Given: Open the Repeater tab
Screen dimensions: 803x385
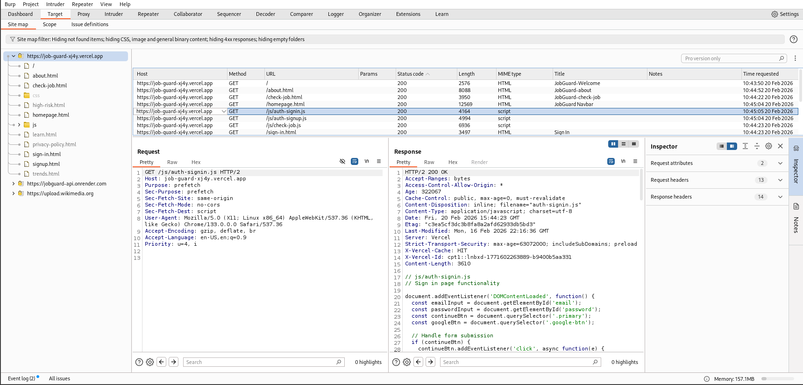Looking at the screenshot, I should tap(148, 14).
